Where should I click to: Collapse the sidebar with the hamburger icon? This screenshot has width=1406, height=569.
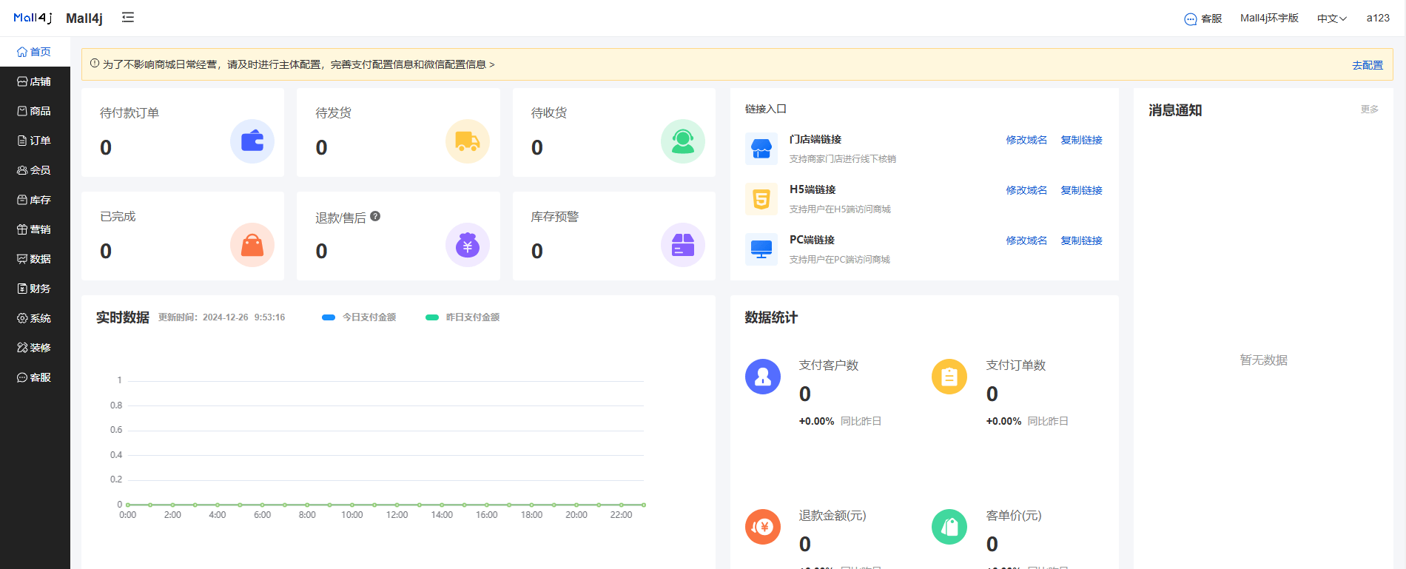(x=128, y=17)
